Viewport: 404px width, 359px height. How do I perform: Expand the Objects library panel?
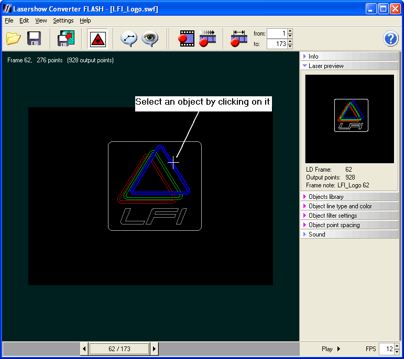(350, 197)
